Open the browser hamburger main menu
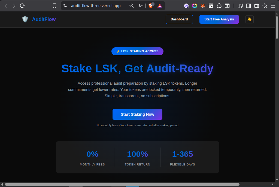 click(273, 6)
